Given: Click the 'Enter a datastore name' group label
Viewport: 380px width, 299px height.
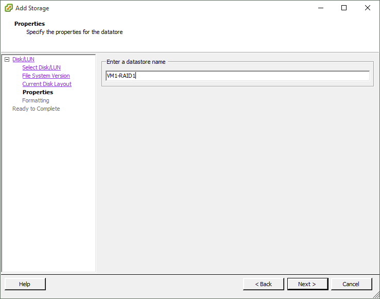Looking at the screenshot, I should [136, 62].
